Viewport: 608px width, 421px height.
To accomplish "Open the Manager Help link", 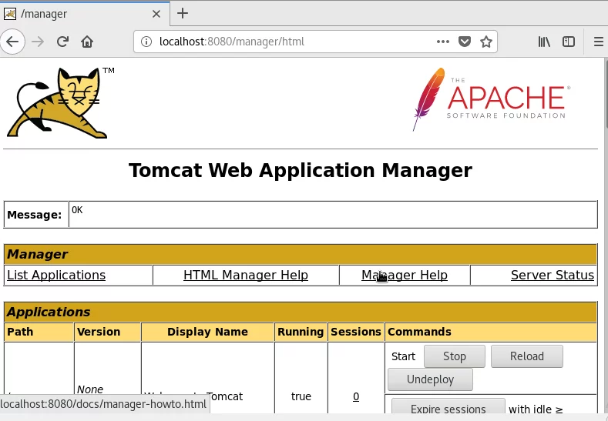I will (405, 275).
